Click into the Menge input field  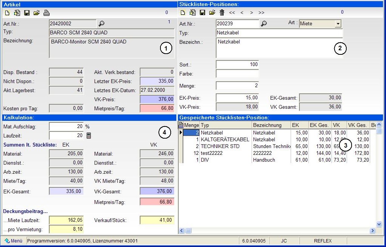point(237,85)
